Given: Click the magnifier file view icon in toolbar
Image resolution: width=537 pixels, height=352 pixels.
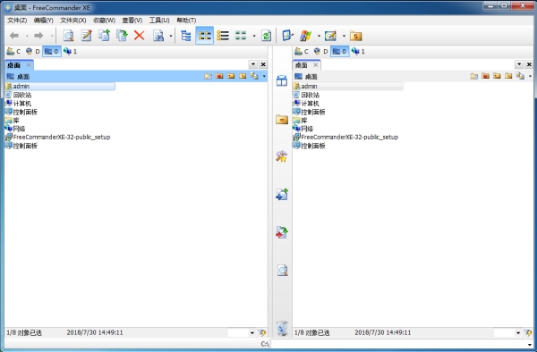Looking at the screenshot, I should (69, 35).
